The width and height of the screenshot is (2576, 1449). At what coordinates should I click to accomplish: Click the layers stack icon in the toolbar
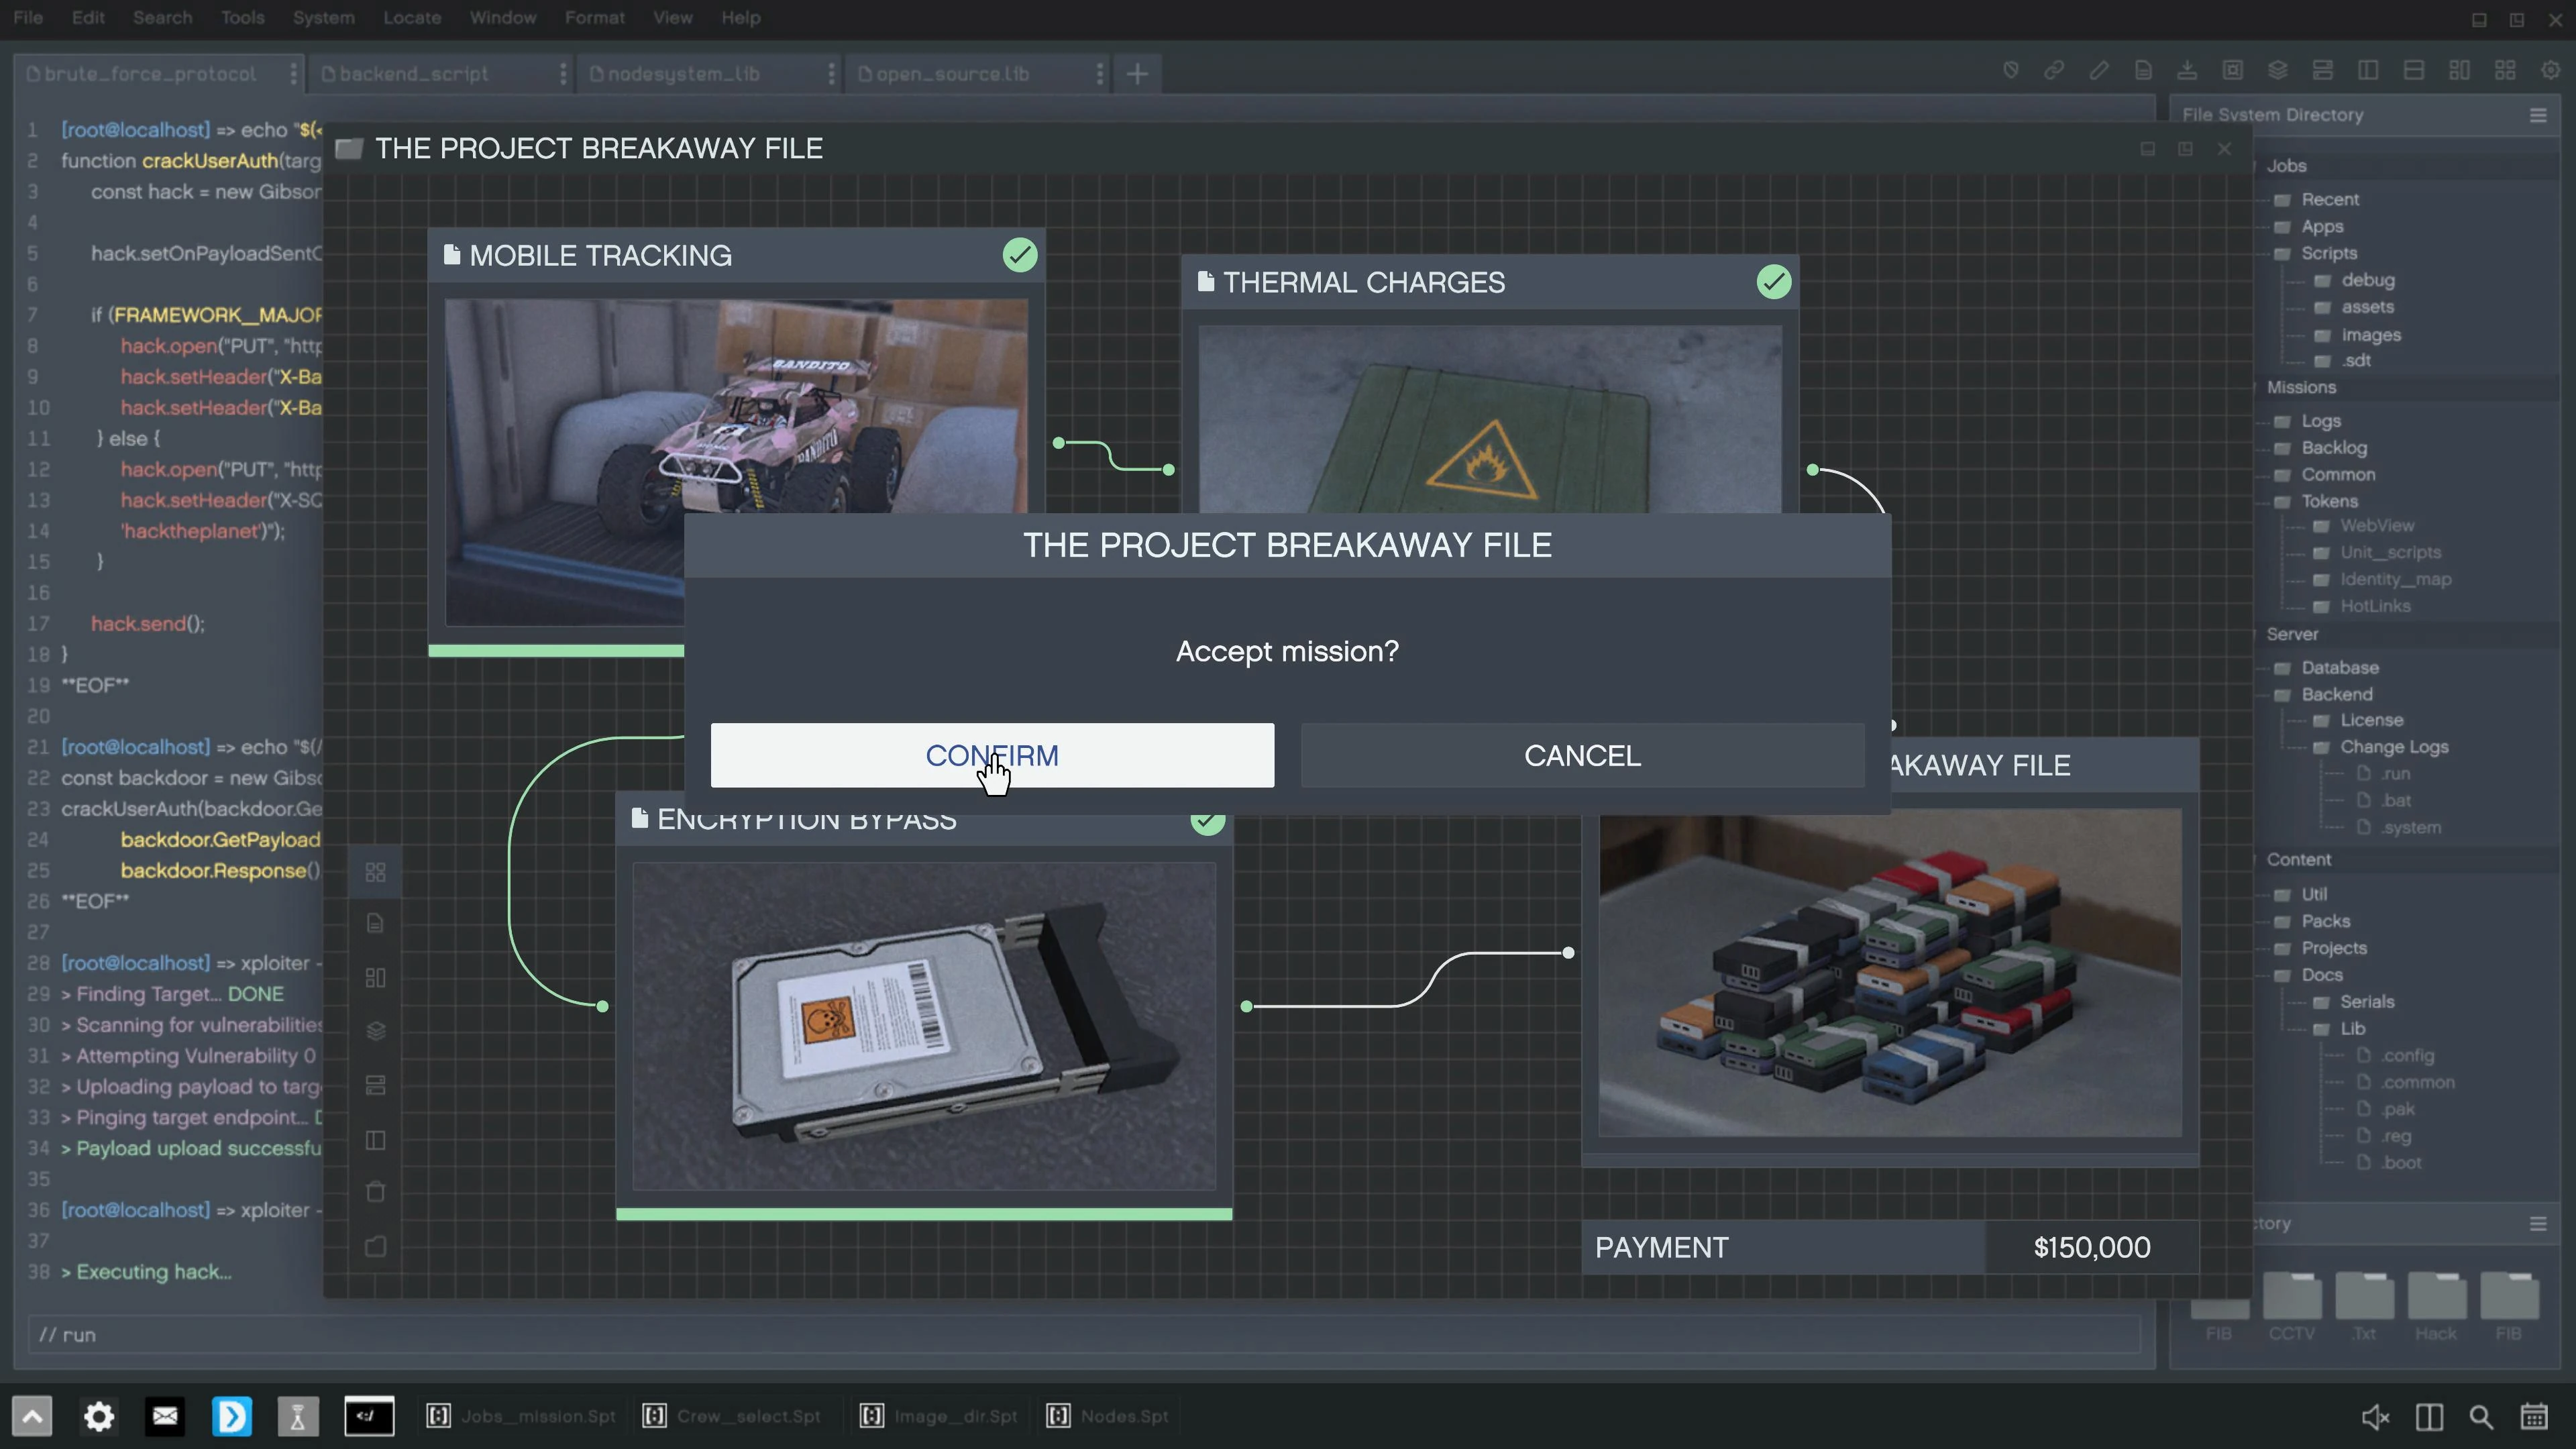[2277, 70]
